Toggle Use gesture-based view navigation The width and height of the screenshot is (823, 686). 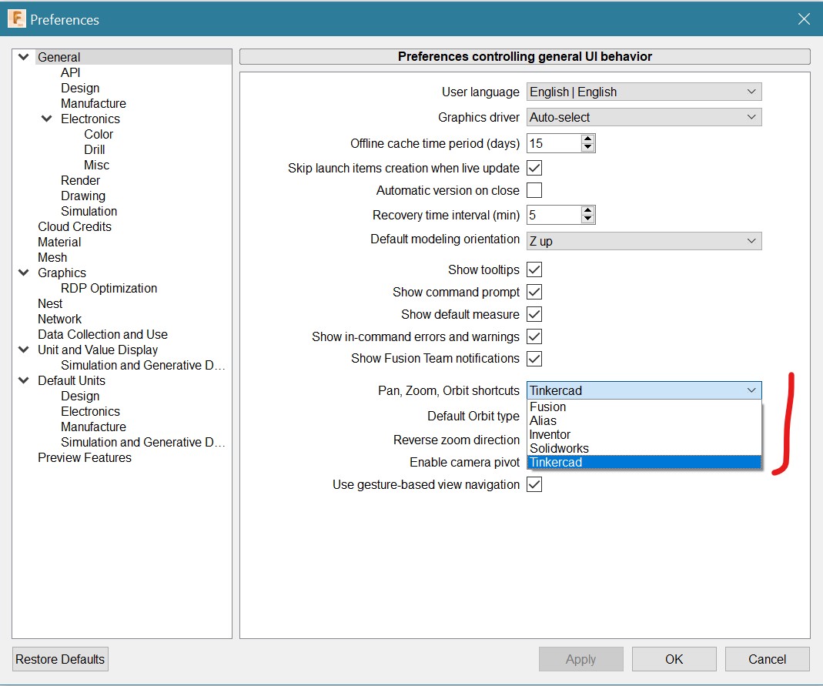tap(534, 484)
